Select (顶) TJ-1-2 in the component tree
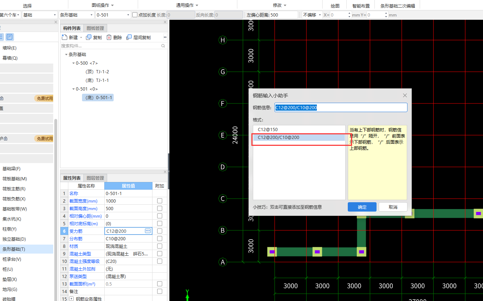The width and height of the screenshot is (483, 301). pyautogui.click(x=97, y=72)
